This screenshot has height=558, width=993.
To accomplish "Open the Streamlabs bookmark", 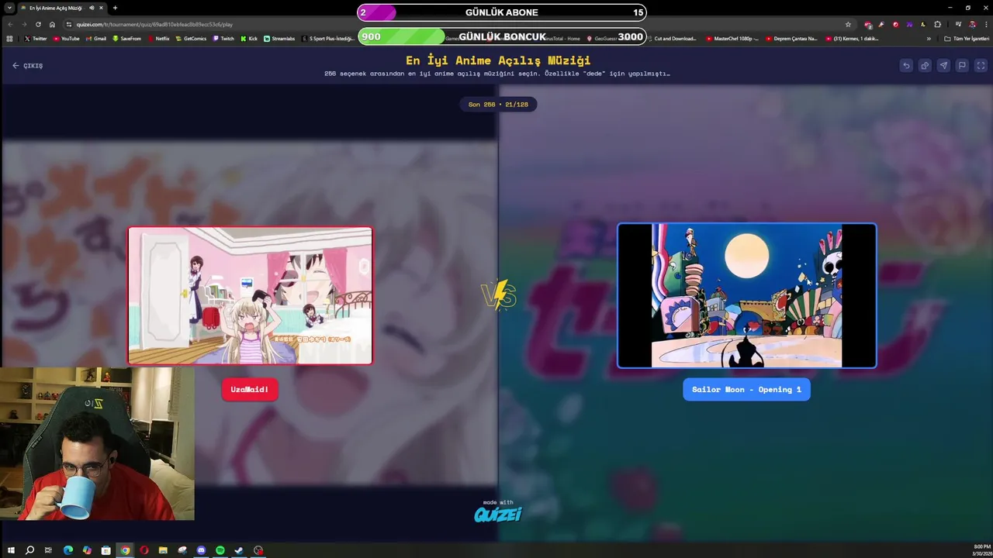I will [279, 38].
